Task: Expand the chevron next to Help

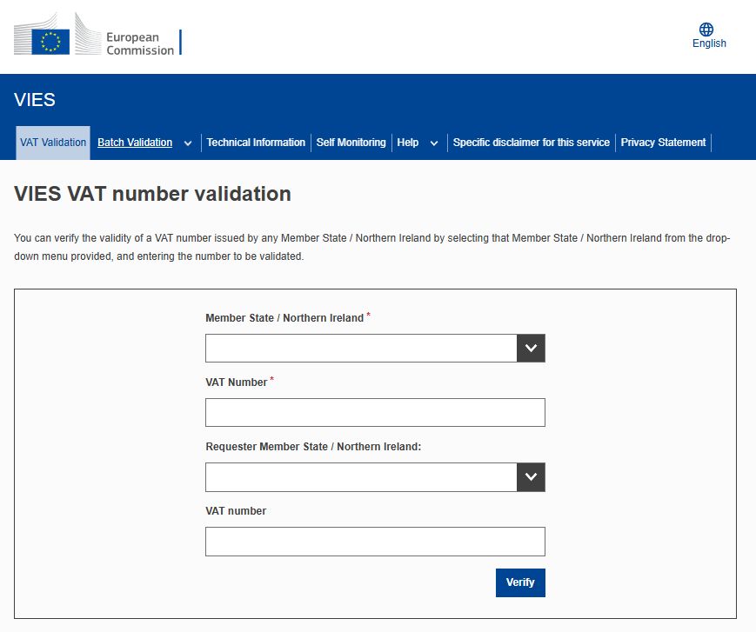Action: coord(434,143)
